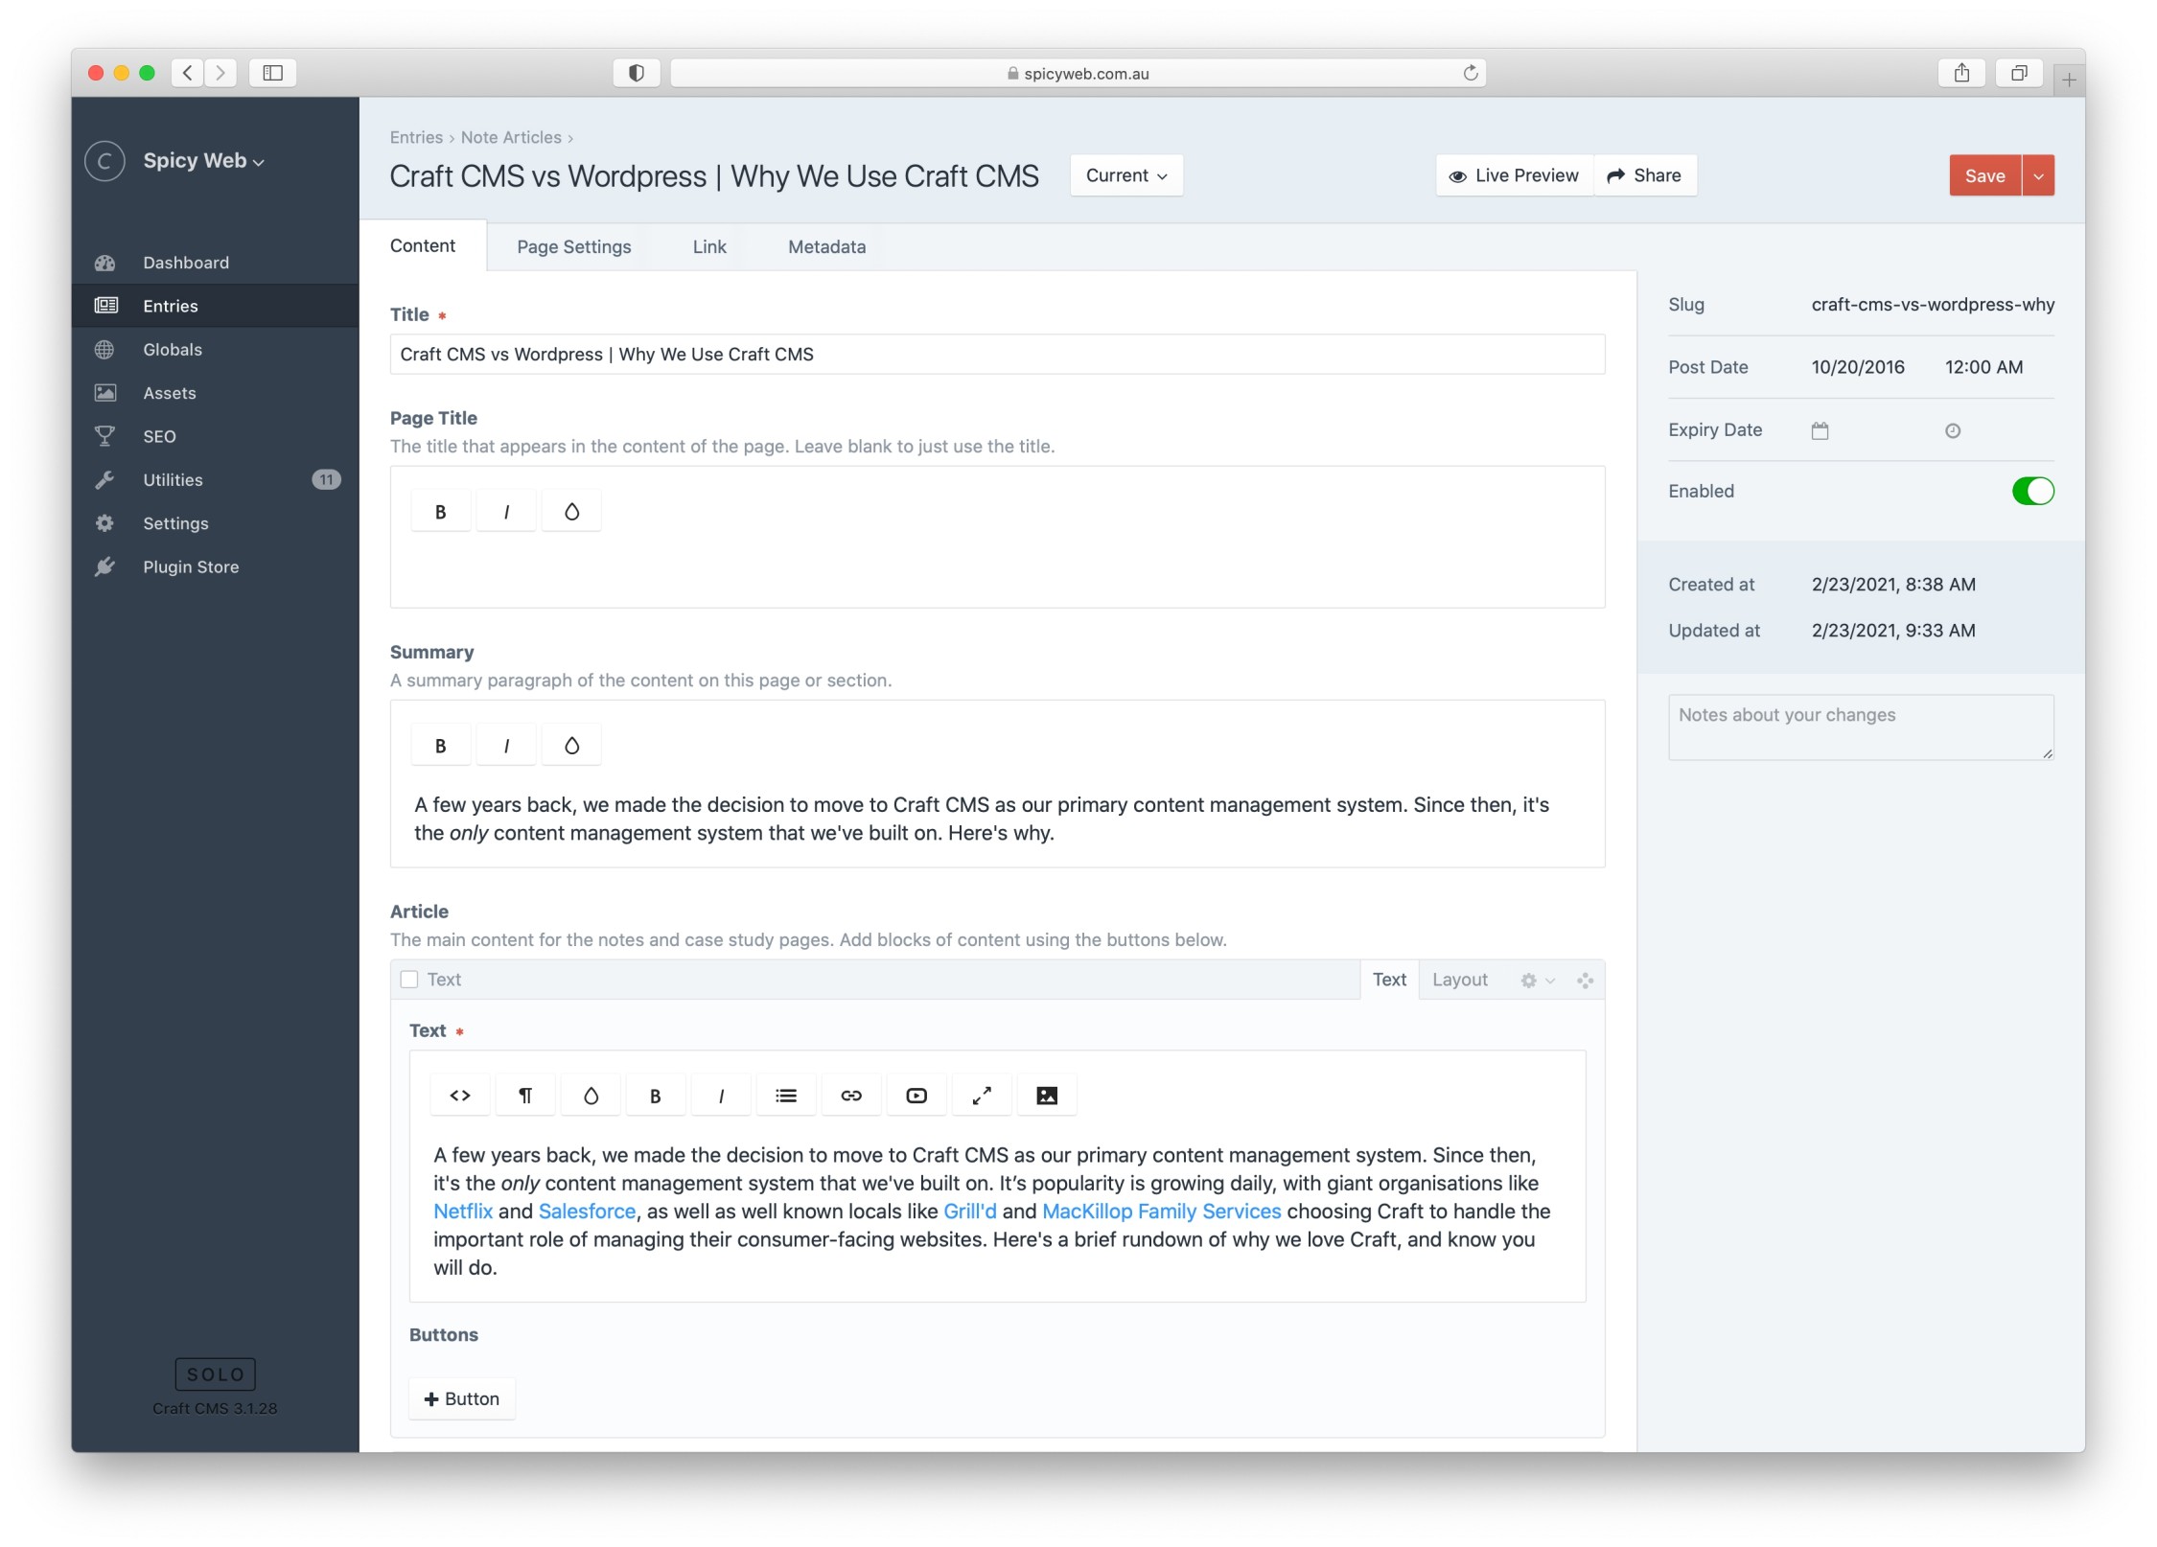Switch to the Link tab
Viewport: 2157px width, 1547px height.
[x=709, y=247]
